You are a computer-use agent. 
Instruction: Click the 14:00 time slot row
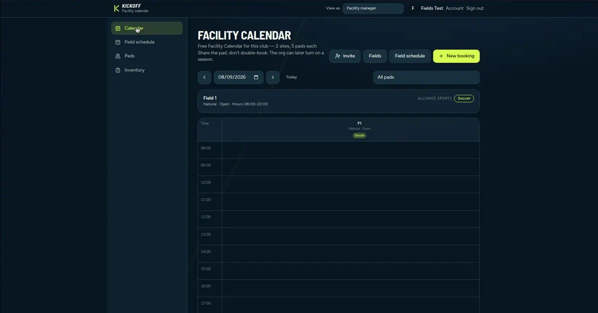point(338,254)
